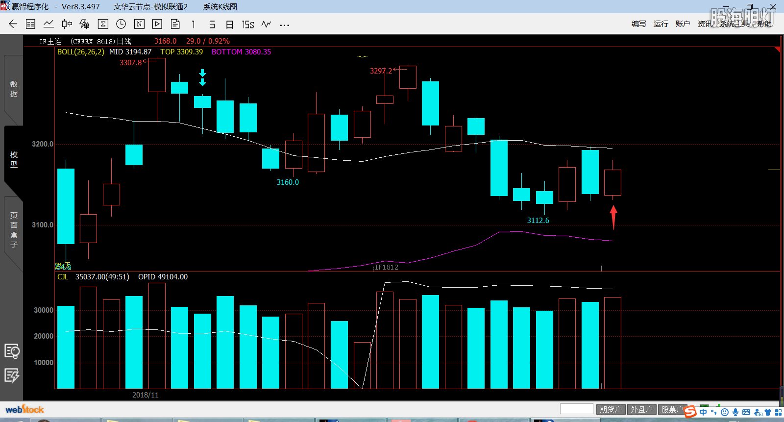
Task: Open the 帮助 menu
Action: pyautogui.click(x=764, y=24)
